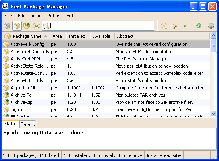This screenshot has width=219, height=161.
Task: Click the Package Name sort direction arrow
Action: coord(46,36)
